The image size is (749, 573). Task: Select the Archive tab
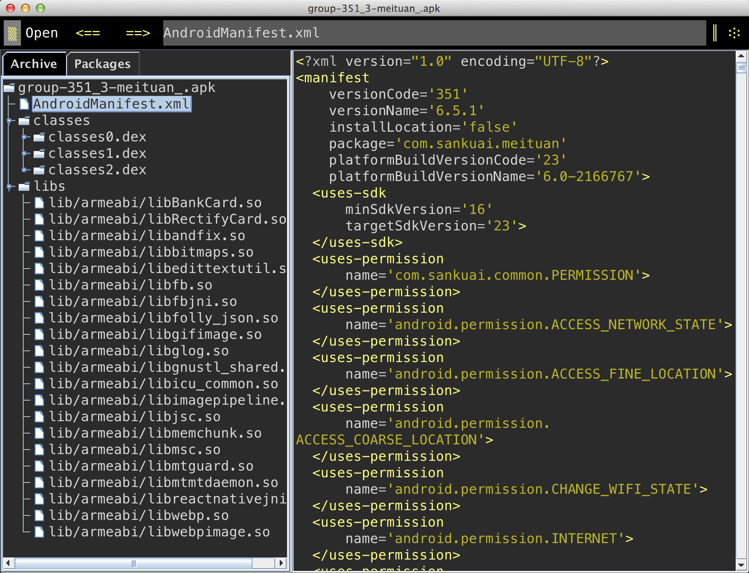[x=34, y=64]
